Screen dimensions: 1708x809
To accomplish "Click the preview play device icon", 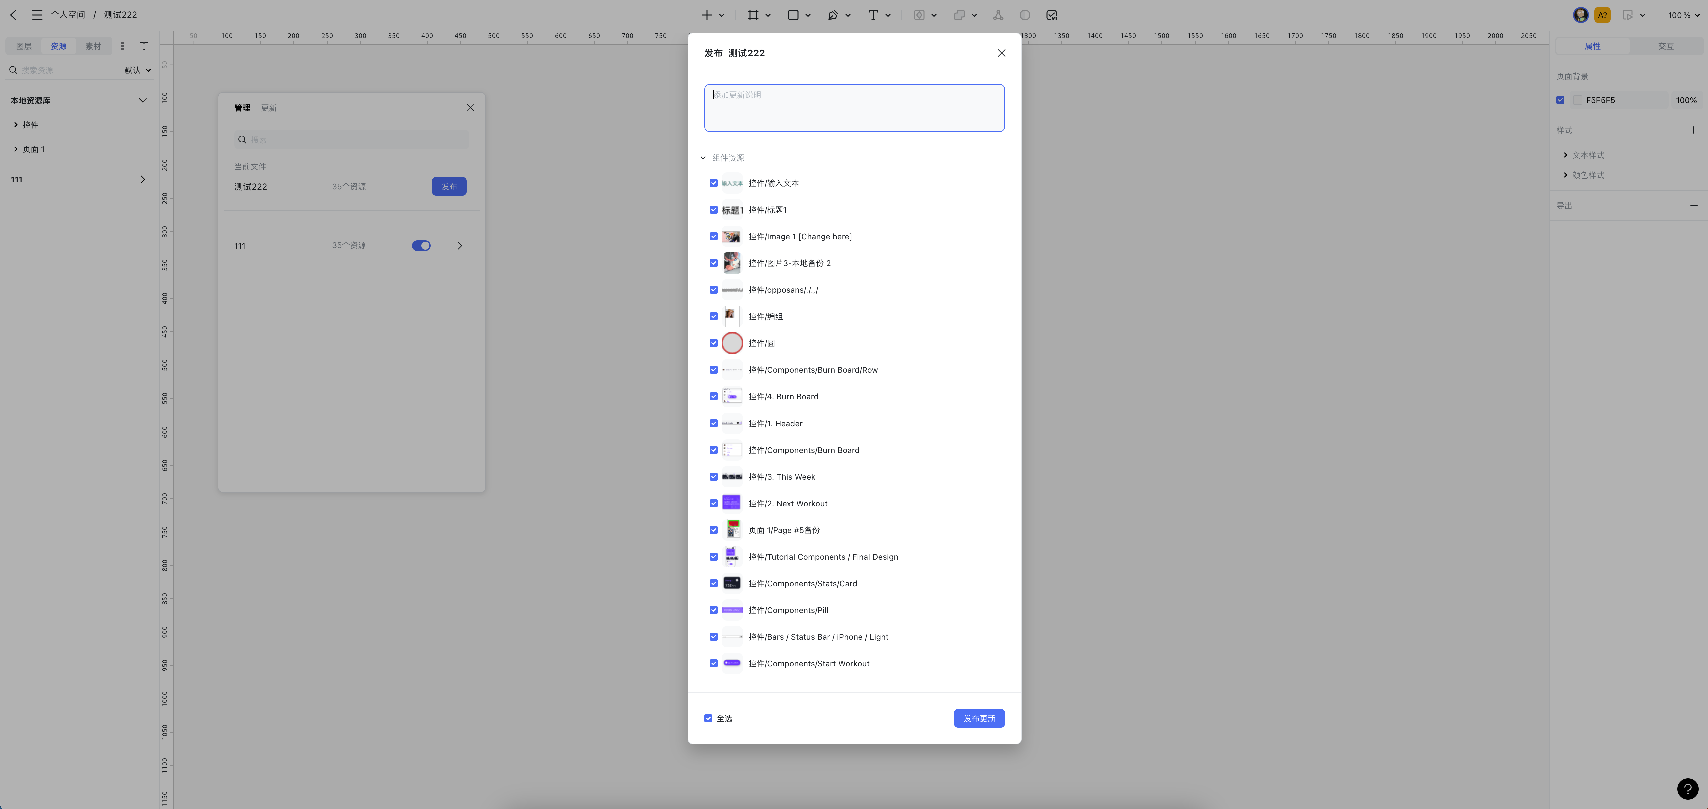I will pyautogui.click(x=1628, y=15).
